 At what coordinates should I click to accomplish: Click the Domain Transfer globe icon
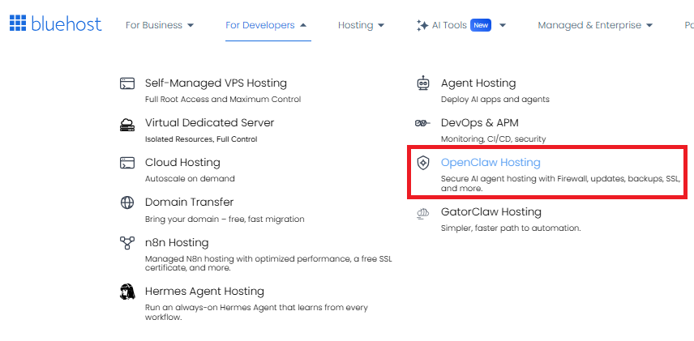point(127,202)
